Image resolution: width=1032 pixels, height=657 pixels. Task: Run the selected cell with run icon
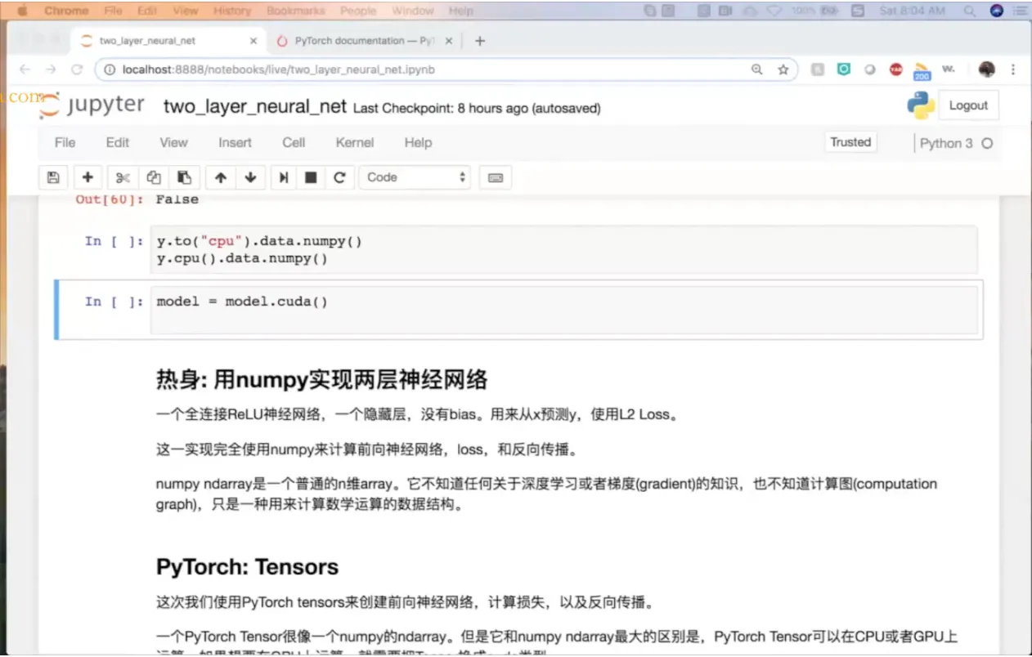coord(282,177)
